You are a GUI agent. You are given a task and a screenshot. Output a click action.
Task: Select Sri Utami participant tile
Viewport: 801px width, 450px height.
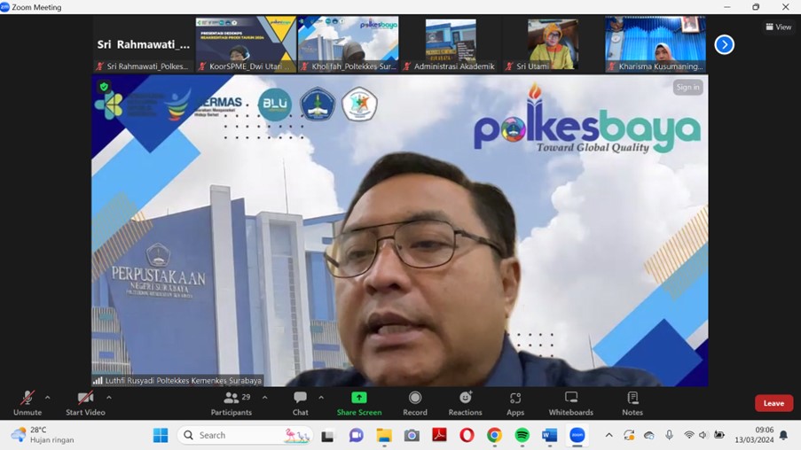click(x=553, y=44)
